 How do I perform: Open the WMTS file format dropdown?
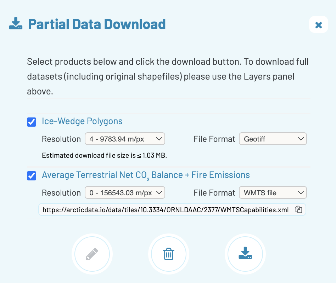(273, 193)
